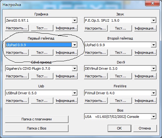Open the Первый геймпад dropdown arrow
This screenshot has width=162, height=138.
(75, 45)
